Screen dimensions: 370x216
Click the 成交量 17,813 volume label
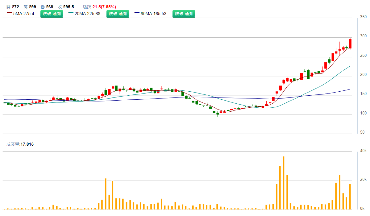(20, 144)
